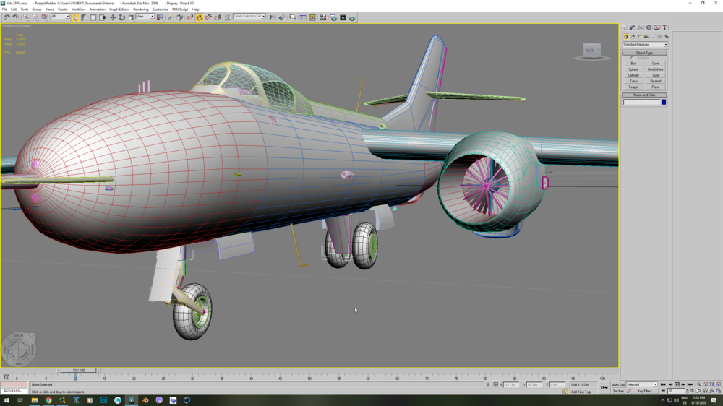This screenshot has height=406, width=723.
Task: Open the View reference coordinate dropdown
Action: pyautogui.click(x=145, y=17)
